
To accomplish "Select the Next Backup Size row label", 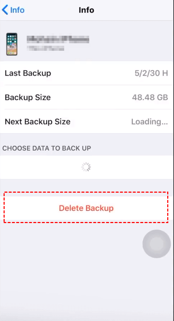I will (37, 122).
